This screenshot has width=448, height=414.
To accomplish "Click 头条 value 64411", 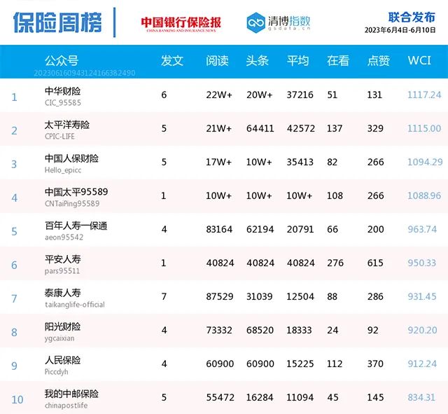I will 260,128.
